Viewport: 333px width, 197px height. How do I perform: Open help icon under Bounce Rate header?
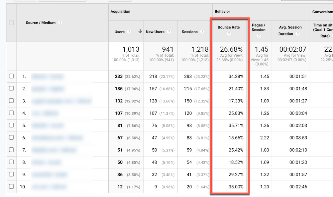tap(229, 34)
